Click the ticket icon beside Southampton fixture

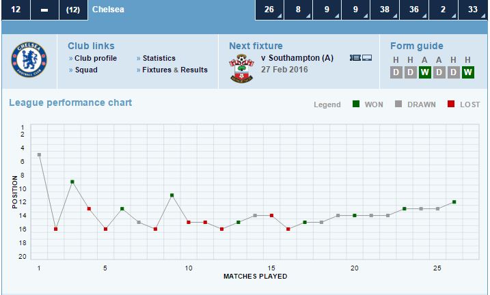point(355,58)
